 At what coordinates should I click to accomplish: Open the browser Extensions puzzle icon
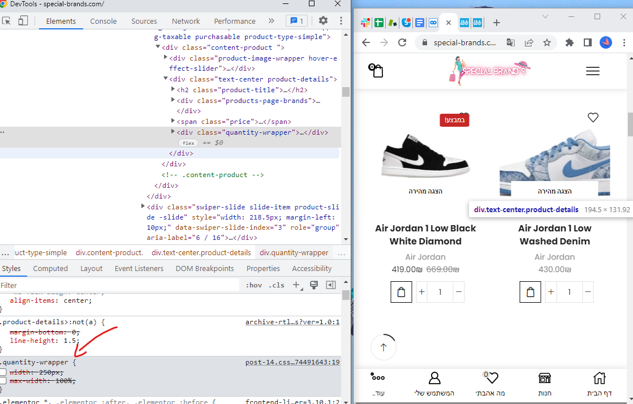click(569, 42)
